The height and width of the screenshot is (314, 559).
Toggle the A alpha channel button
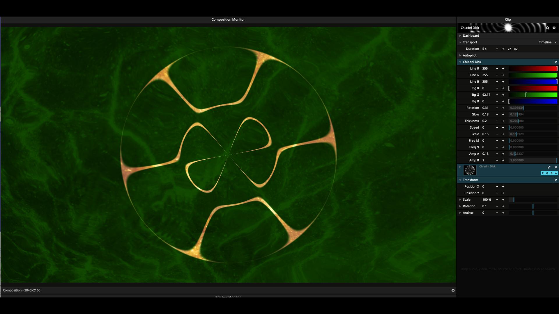(x=556, y=173)
